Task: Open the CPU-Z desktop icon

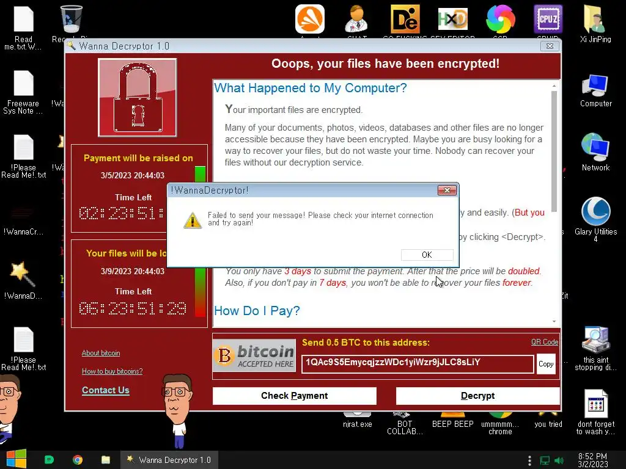Action: (x=548, y=19)
